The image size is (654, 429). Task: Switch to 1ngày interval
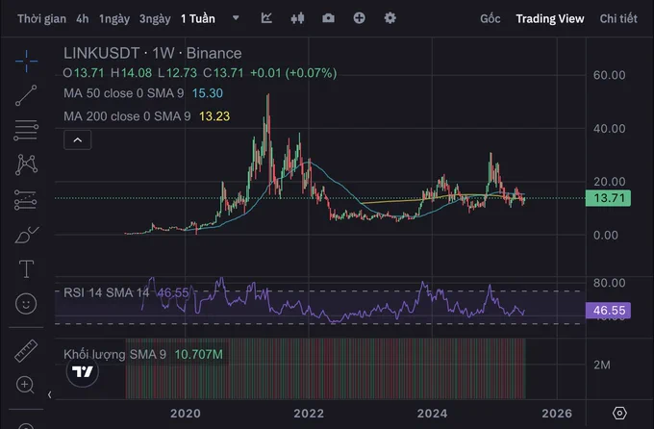coord(114,19)
